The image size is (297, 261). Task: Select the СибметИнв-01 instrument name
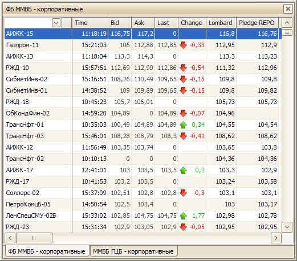tap(27, 90)
